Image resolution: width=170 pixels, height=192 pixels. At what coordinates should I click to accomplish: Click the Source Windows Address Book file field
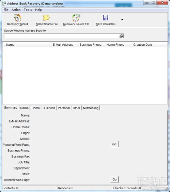coord(61,36)
